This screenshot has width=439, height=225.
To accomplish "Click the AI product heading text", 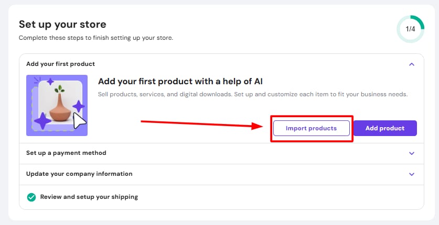I will (180, 82).
